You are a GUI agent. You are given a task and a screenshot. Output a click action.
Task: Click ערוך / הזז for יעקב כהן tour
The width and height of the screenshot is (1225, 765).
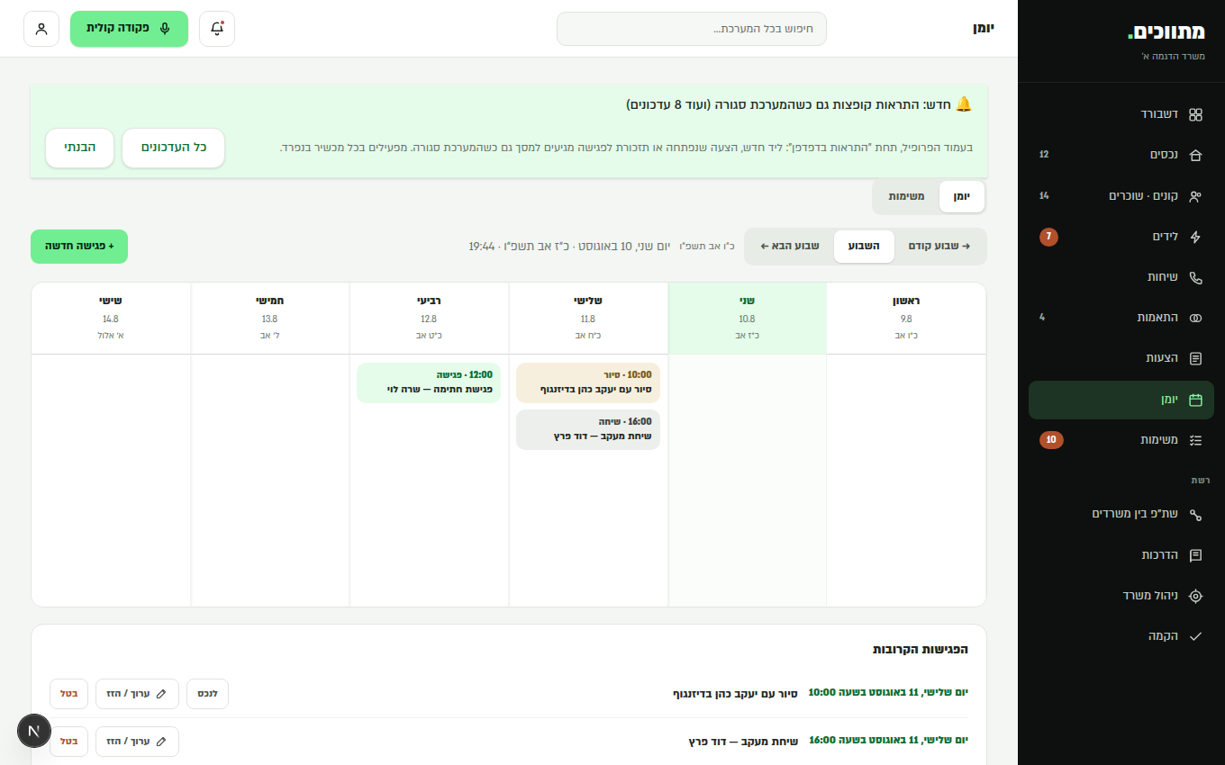coord(137,694)
